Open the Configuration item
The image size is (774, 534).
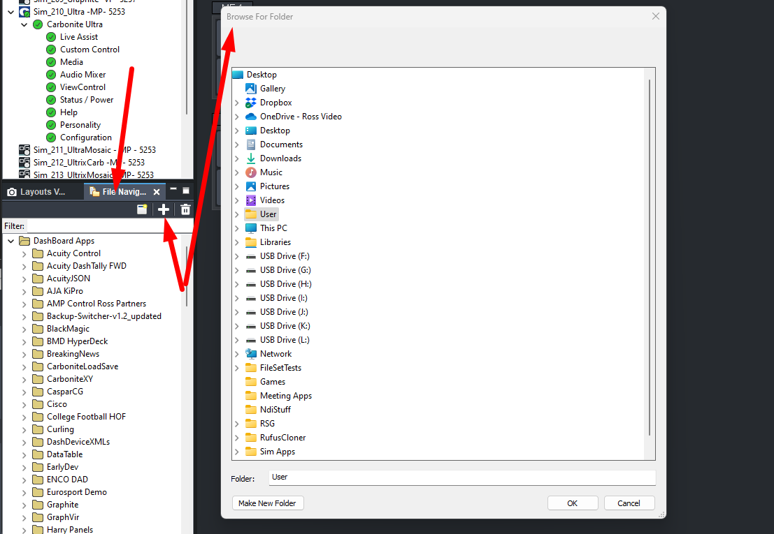pyautogui.click(x=85, y=138)
